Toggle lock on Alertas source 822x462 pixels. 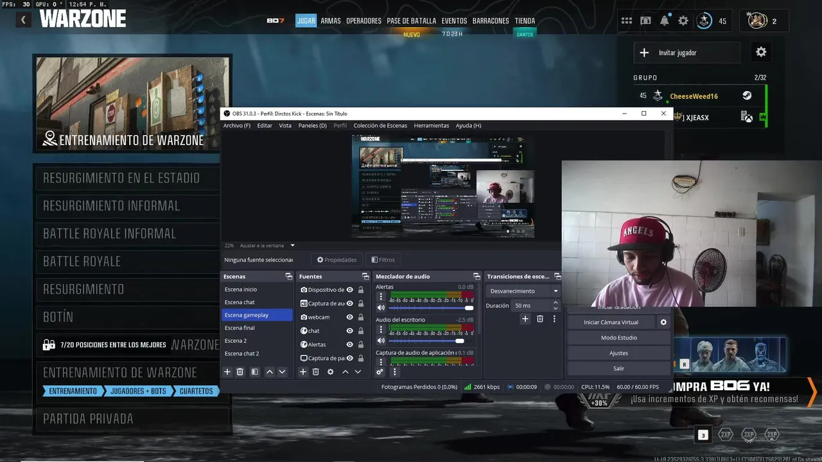[361, 345]
